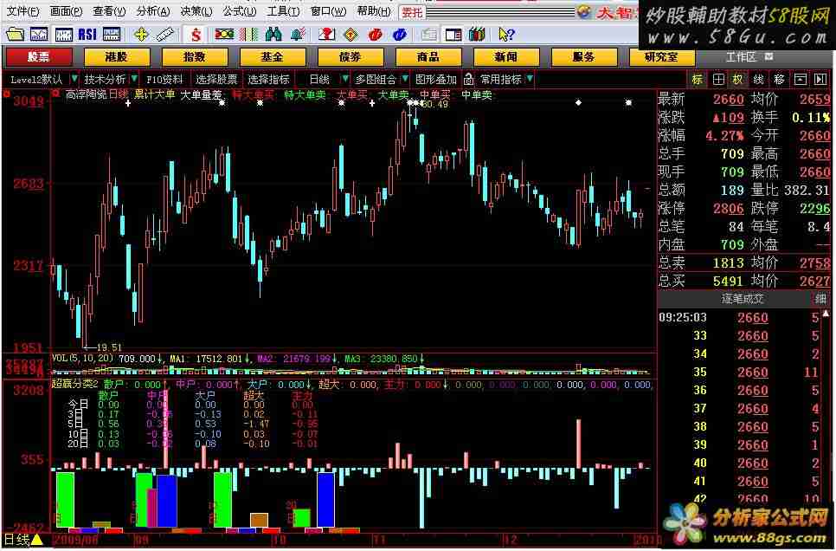Open the 公式(U) menu

coord(240,11)
